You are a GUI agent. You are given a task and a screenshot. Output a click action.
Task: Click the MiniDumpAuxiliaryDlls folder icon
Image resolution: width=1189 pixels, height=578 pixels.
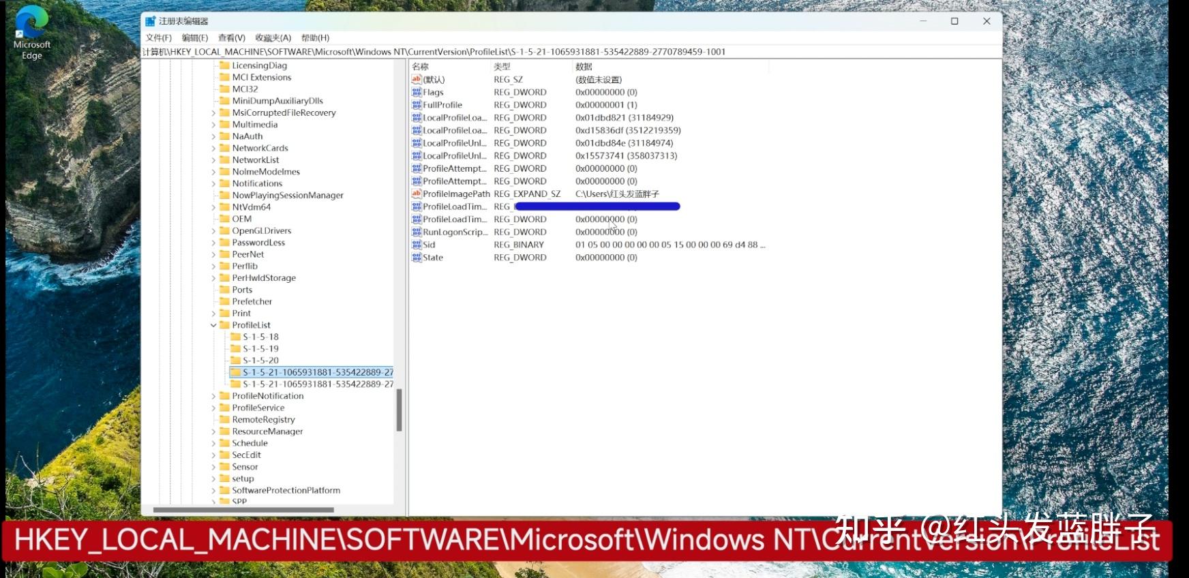click(x=224, y=101)
